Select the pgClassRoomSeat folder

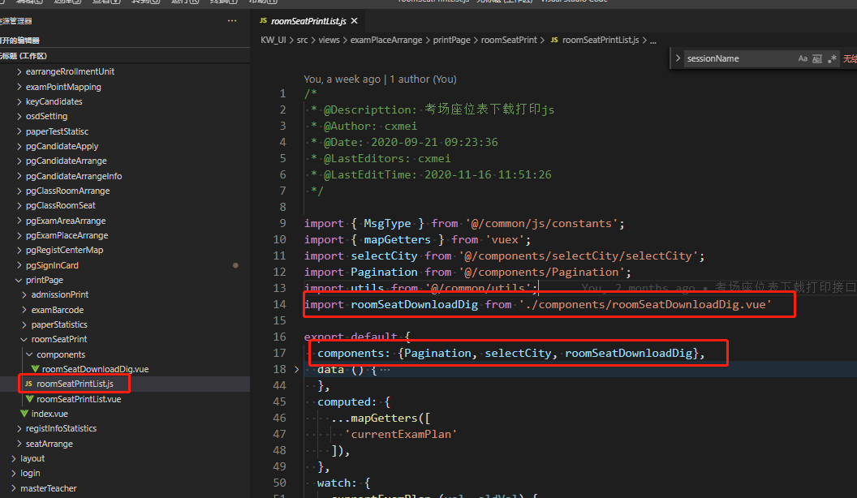coord(61,205)
